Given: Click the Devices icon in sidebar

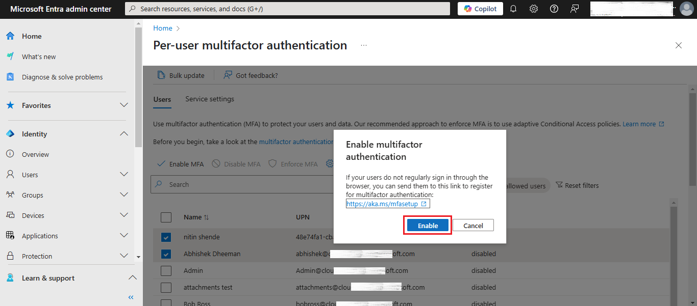Looking at the screenshot, I should (10, 215).
